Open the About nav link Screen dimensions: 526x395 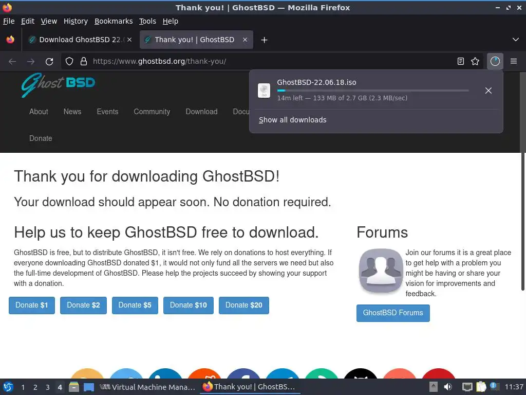click(x=39, y=112)
